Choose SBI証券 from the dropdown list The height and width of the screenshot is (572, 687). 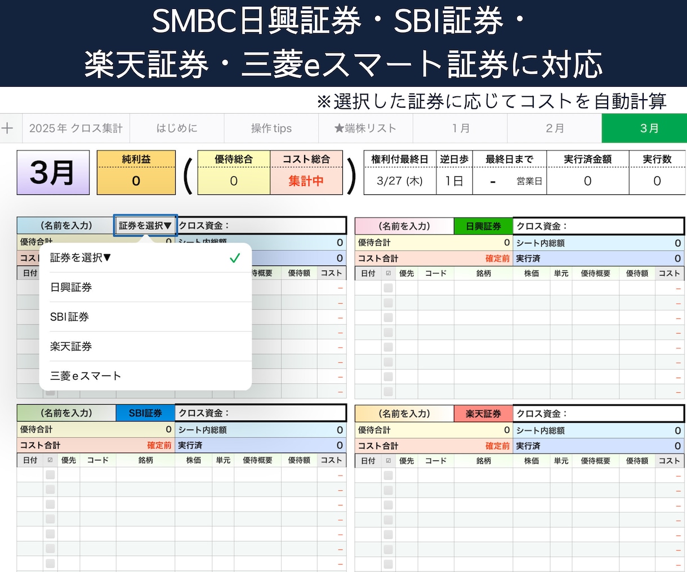pyautogui.click(x=145, y=317)
